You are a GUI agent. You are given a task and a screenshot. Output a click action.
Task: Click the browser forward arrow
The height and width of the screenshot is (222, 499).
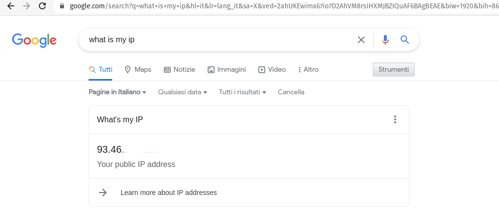[x=27, y=6]
